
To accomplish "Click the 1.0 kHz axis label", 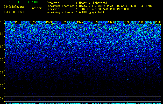I will pos(2,47).
